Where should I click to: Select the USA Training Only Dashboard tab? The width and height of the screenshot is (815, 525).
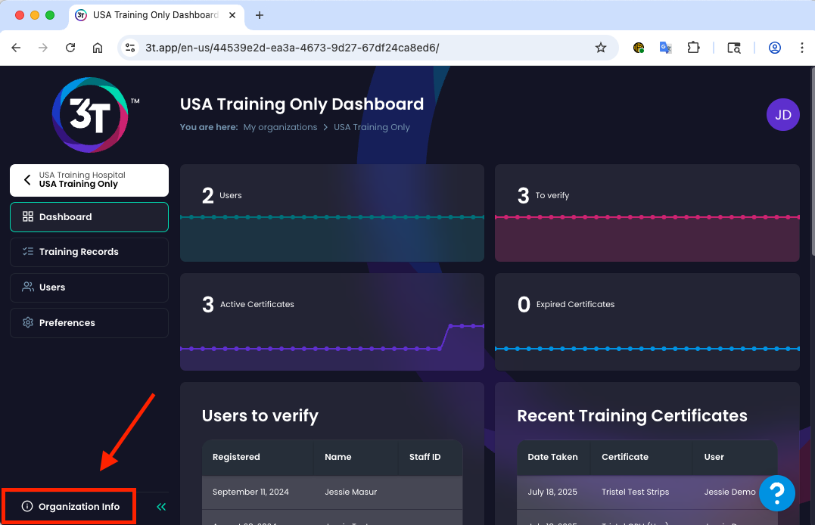click(x=155, y=15)
